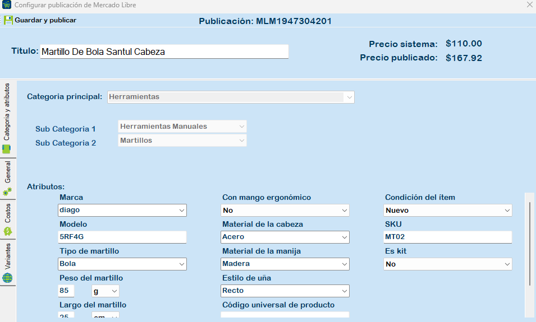This screenshot has height=322, width=536.
Task: Click the save disk icon beside Guardar y publicar
Action: point(8,20)
